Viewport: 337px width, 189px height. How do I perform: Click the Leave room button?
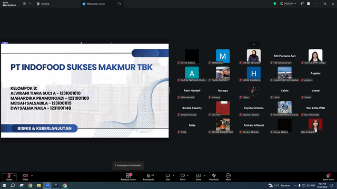pyautogui.click(x=329, y=177)
